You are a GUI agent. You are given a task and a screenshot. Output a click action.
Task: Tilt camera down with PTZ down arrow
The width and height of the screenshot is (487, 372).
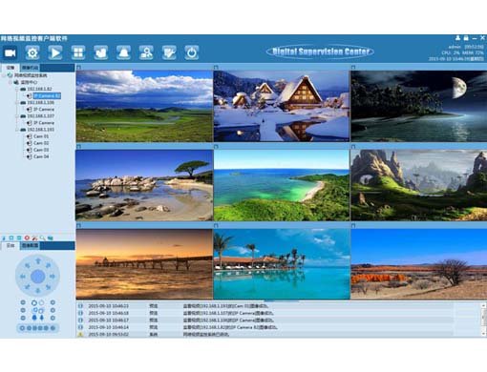38,290
